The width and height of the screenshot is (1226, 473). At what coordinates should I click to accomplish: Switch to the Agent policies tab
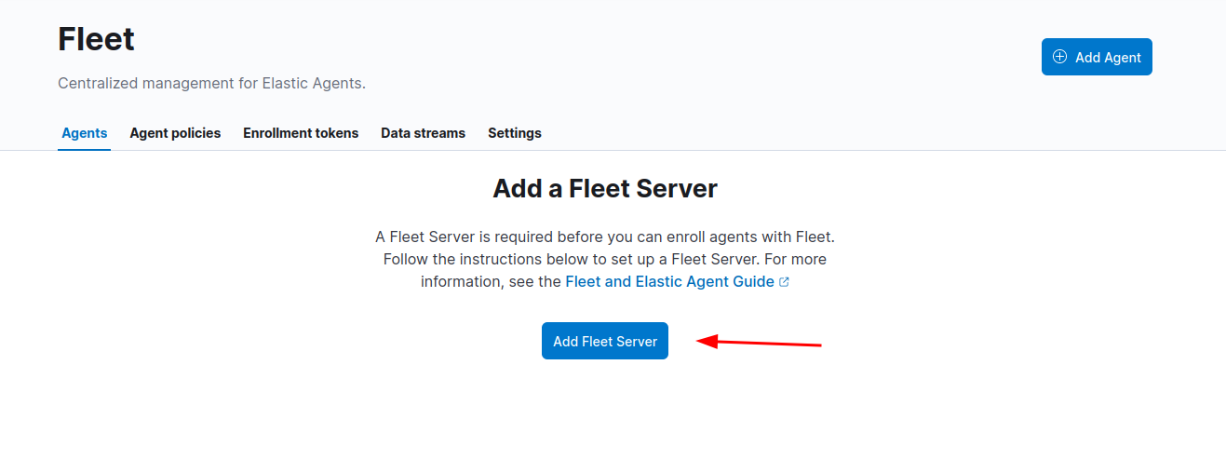[x=175, y=133]
